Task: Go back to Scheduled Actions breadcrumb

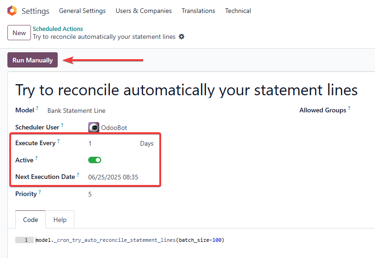Action: (x=58, y=29)
